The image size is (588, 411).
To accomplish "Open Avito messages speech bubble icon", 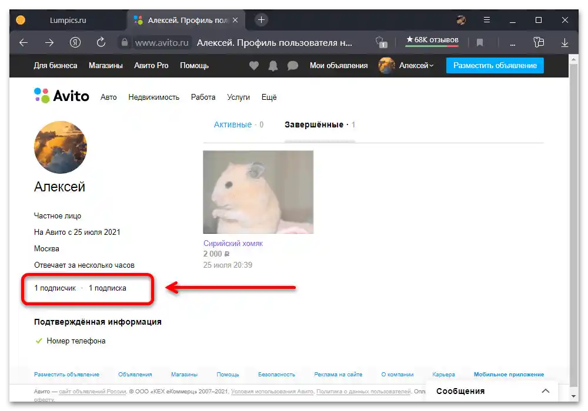I will [292, 66].
